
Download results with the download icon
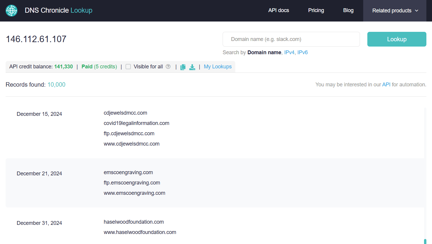(x=192, y=67)
